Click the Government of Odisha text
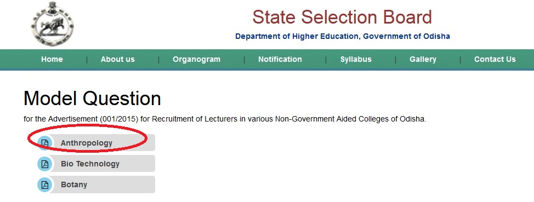 pyautogui.click(x=407, y=36)
